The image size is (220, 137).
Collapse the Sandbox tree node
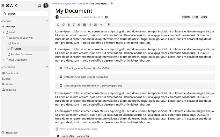pos(6,43)
